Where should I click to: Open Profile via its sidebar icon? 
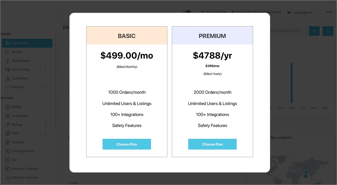[x=7, y=107]
